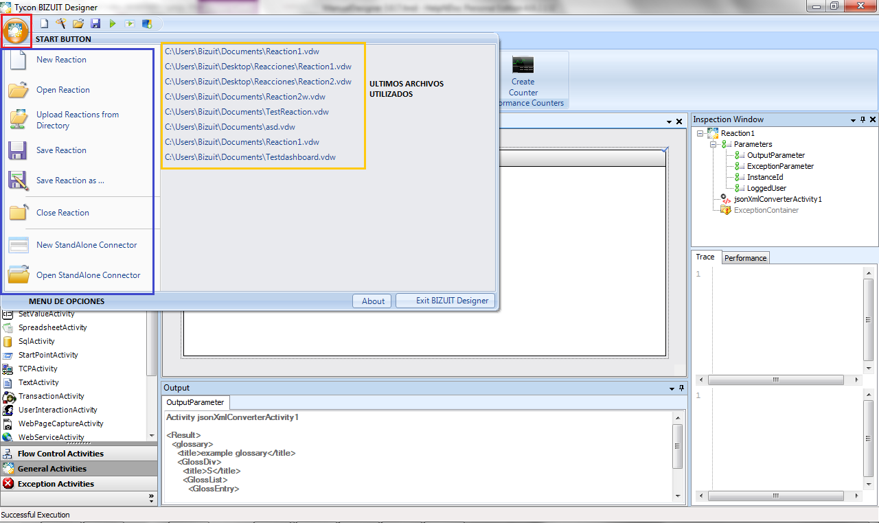Select LoggedUser in Inspection tree
The image size is (879, 523).
click(x=767, y=188)
